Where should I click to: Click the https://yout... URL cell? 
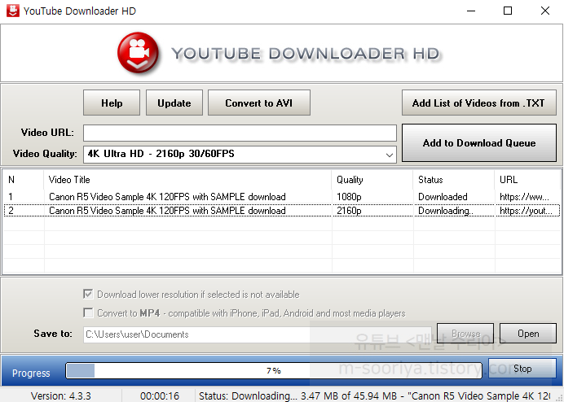[526, 211]
